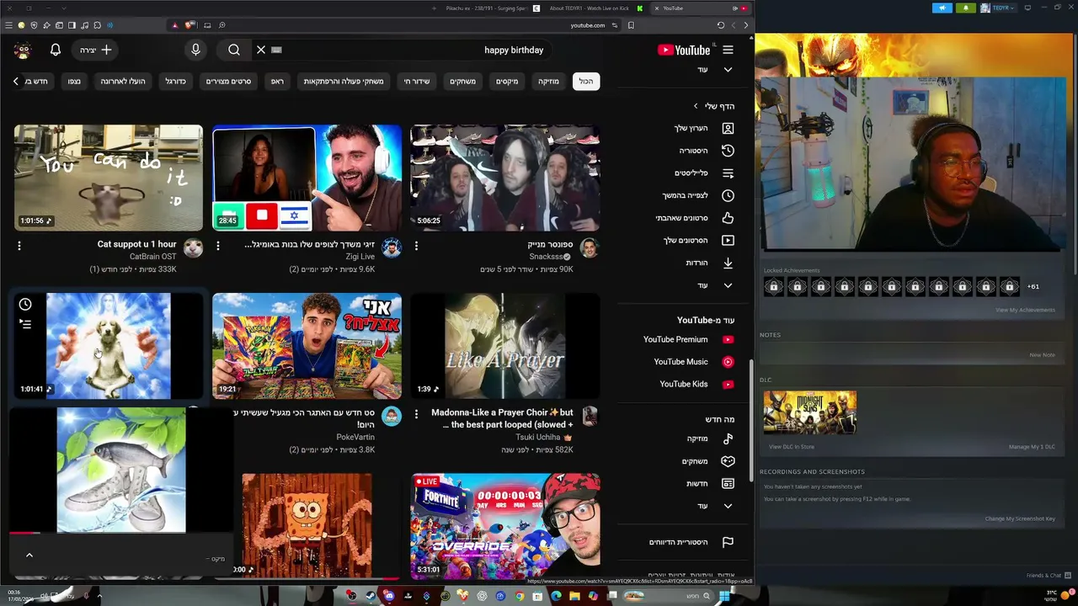
Task: Click the 'PokeVartin' channel name
Action: tap(355, 438)
